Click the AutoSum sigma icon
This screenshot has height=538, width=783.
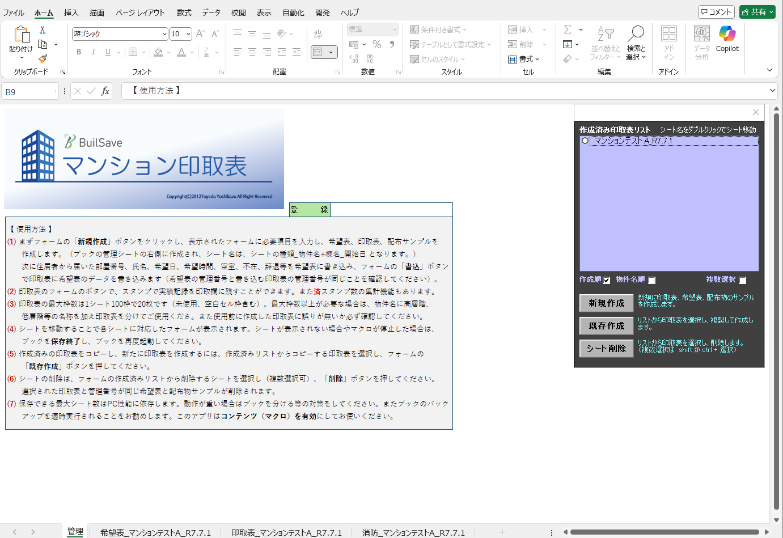click(568, 29)
